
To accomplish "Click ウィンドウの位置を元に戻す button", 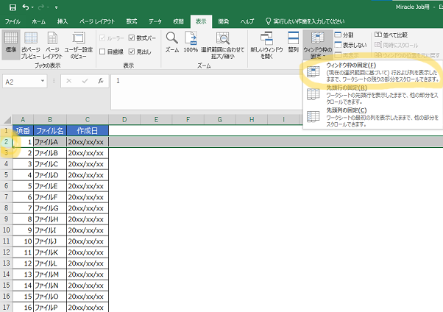I will point(407,55).
